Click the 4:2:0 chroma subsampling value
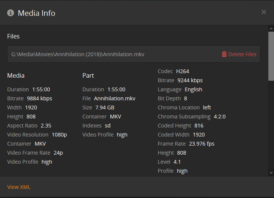The height and width of the screenshot is (198, 274). coord(219,117)
